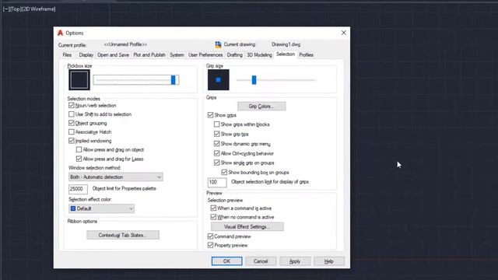The width and height of the screenshot is (498, 280).
Task: Toggle Show single grip on groups
Action: pyautogui.click(x=216, y=163)
